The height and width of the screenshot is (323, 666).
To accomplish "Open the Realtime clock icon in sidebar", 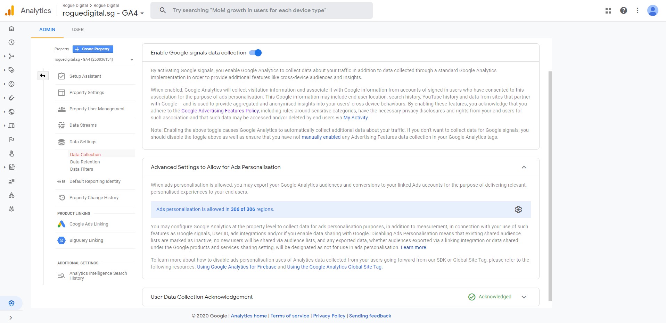I will click(11, 42).
